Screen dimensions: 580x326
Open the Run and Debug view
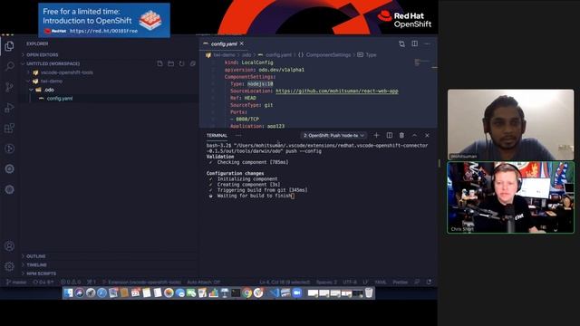[x=9, y=108]
